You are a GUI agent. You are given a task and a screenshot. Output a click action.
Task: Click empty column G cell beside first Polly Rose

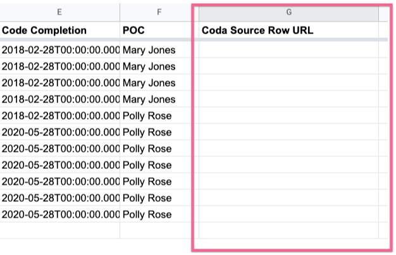pos(288,116)
